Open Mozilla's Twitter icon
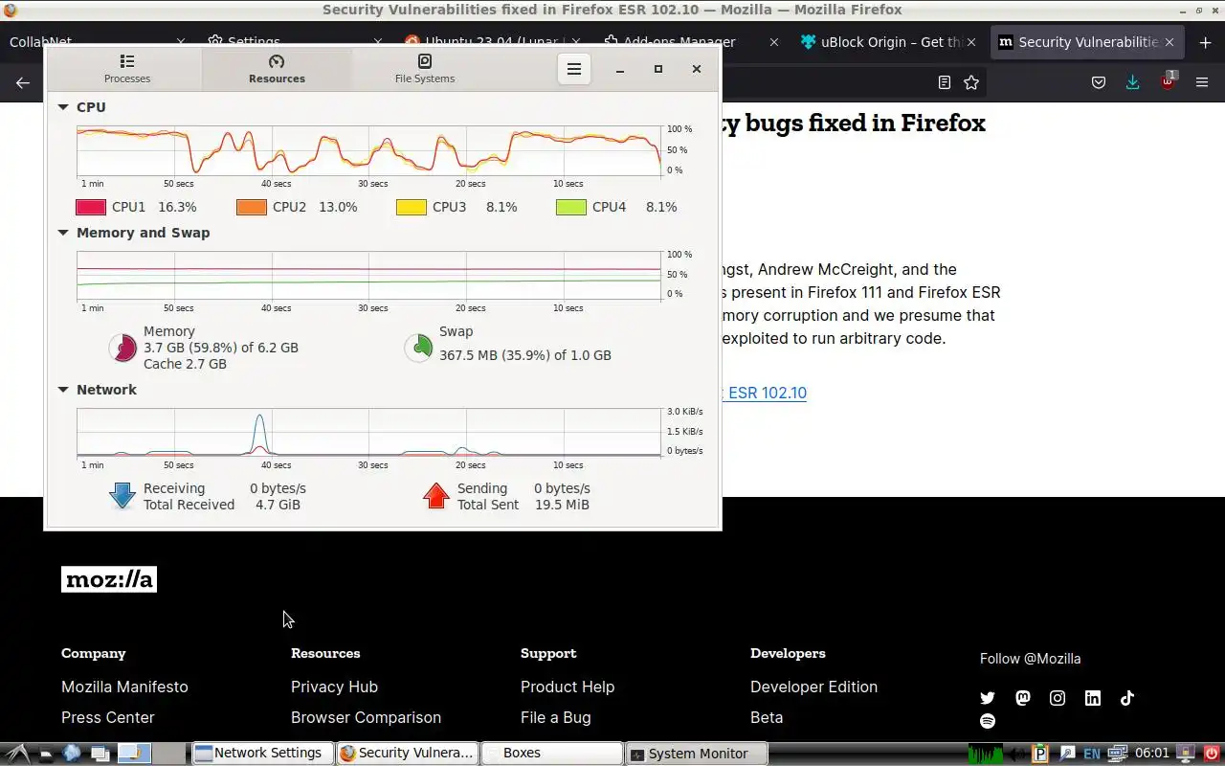 [988, 698]
